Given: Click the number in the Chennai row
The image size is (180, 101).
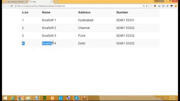Looking at the screenshot, I should [x=125, y=28].
